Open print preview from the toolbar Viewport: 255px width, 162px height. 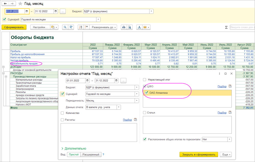coord(130,27)
